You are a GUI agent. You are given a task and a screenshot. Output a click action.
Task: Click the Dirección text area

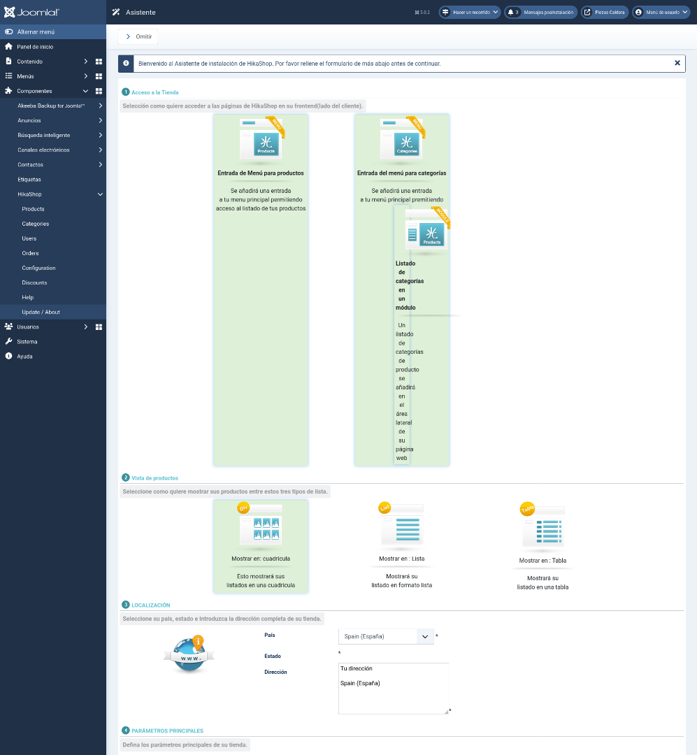[394, 689]
